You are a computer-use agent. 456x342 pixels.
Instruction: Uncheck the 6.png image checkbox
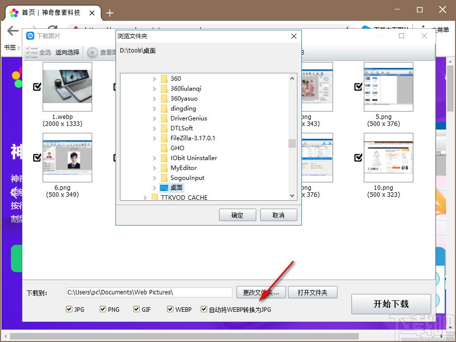click(x=37, y=158)
